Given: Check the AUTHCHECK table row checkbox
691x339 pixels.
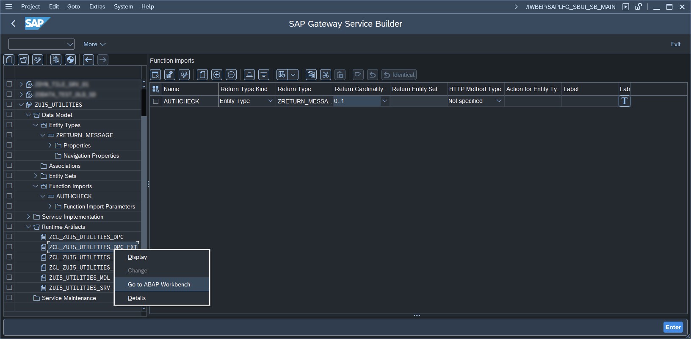Looking at the screenshot, I should (156, 101).
